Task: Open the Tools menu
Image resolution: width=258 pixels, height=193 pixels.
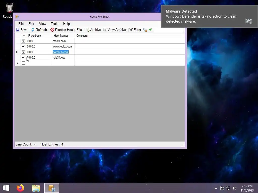Action: [x=54, y=24]
